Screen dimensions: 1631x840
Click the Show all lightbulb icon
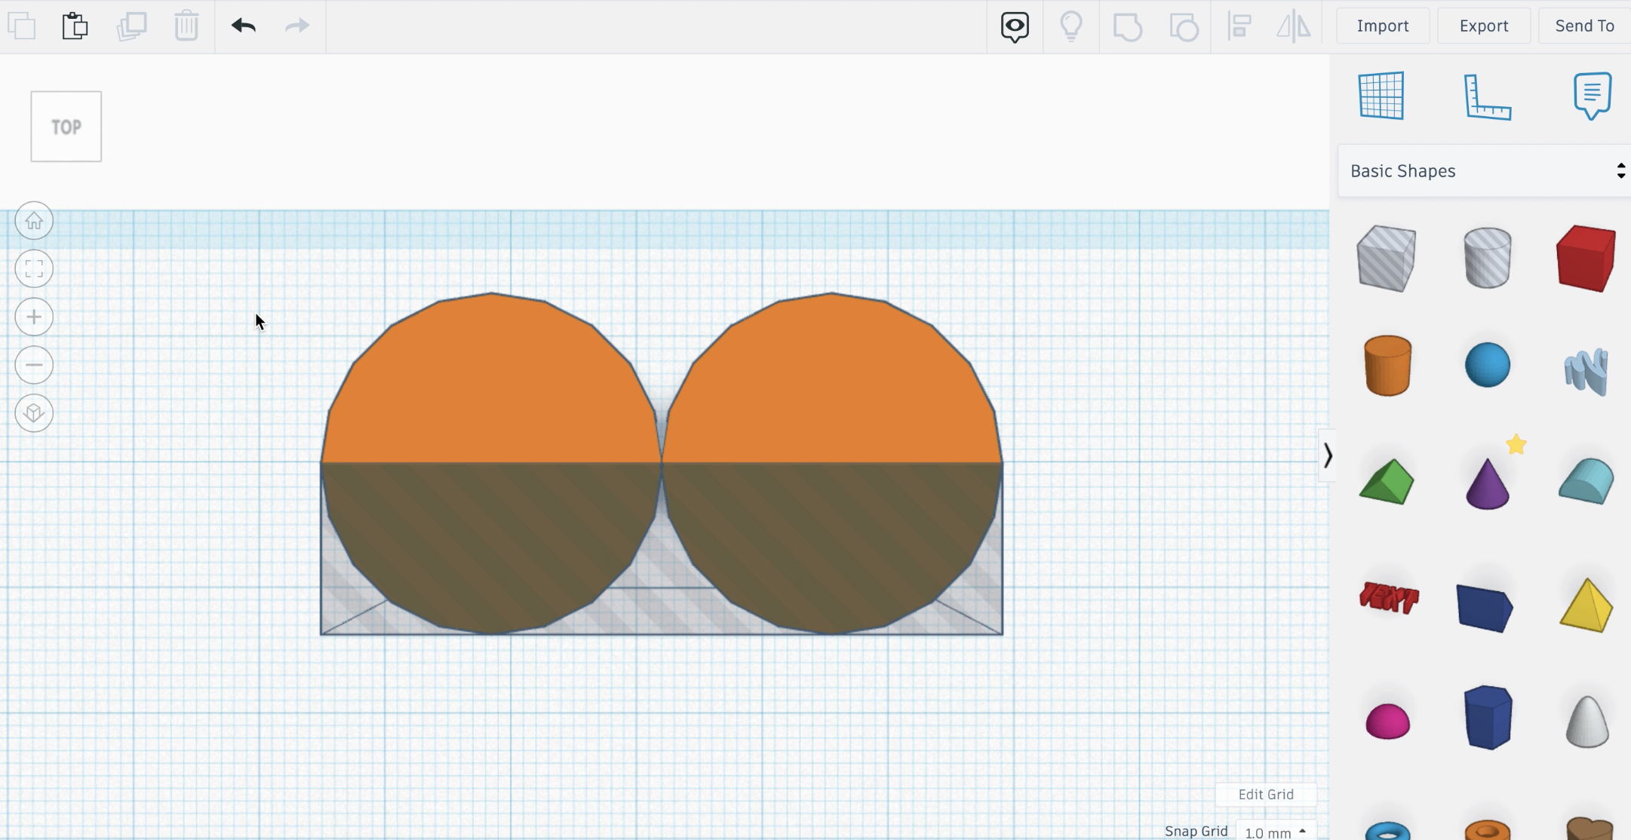point(1071,26)
